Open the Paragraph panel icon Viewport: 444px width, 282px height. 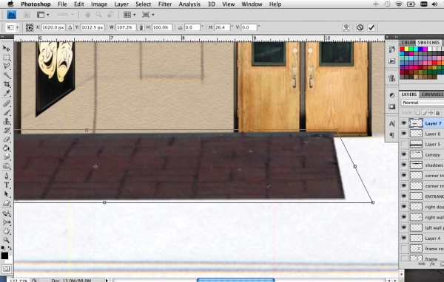[391, 135]
